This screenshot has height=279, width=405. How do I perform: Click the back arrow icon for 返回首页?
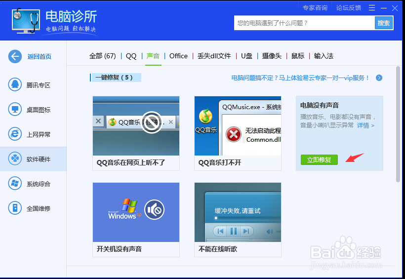pos(15,56)
